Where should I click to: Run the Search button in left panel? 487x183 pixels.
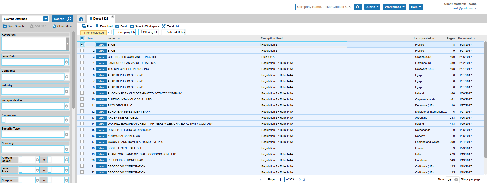(x=63, y=19)
